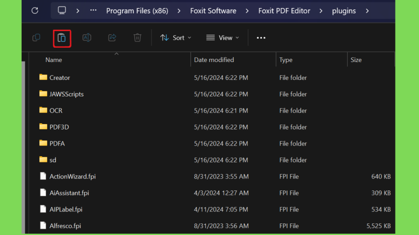Screen dimensions: 419x235
Task: Click the 309 KB size cell
Action: tap(381, 193)
